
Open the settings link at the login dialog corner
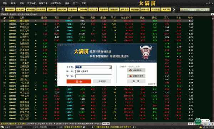point(152,84)
